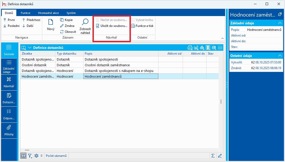
Task: Click the Popis column header
Action: 121,54
